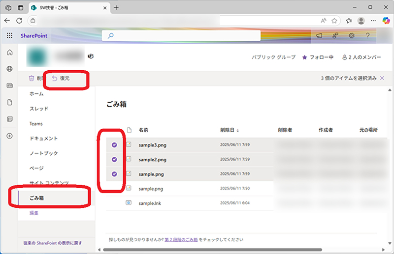Click the horizontal scrollbar under the list
The width and height of the screenshot is (394, 254).
[212, 250]
